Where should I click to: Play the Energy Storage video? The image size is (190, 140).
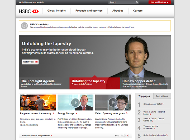[x=75, y=103]
